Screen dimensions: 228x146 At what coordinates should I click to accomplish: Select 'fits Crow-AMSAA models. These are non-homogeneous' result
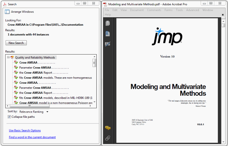[56, 78]
